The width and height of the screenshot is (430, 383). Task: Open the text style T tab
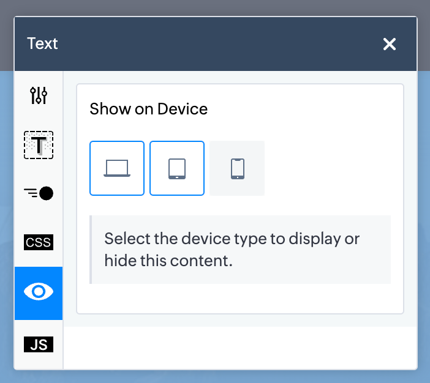[39, 145]
